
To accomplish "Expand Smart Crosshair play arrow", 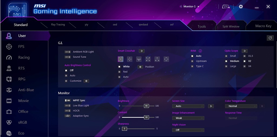I will coord(142,51).
